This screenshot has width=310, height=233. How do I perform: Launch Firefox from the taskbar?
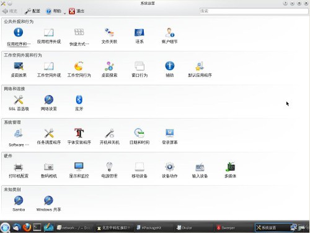[x=27, y=227]
